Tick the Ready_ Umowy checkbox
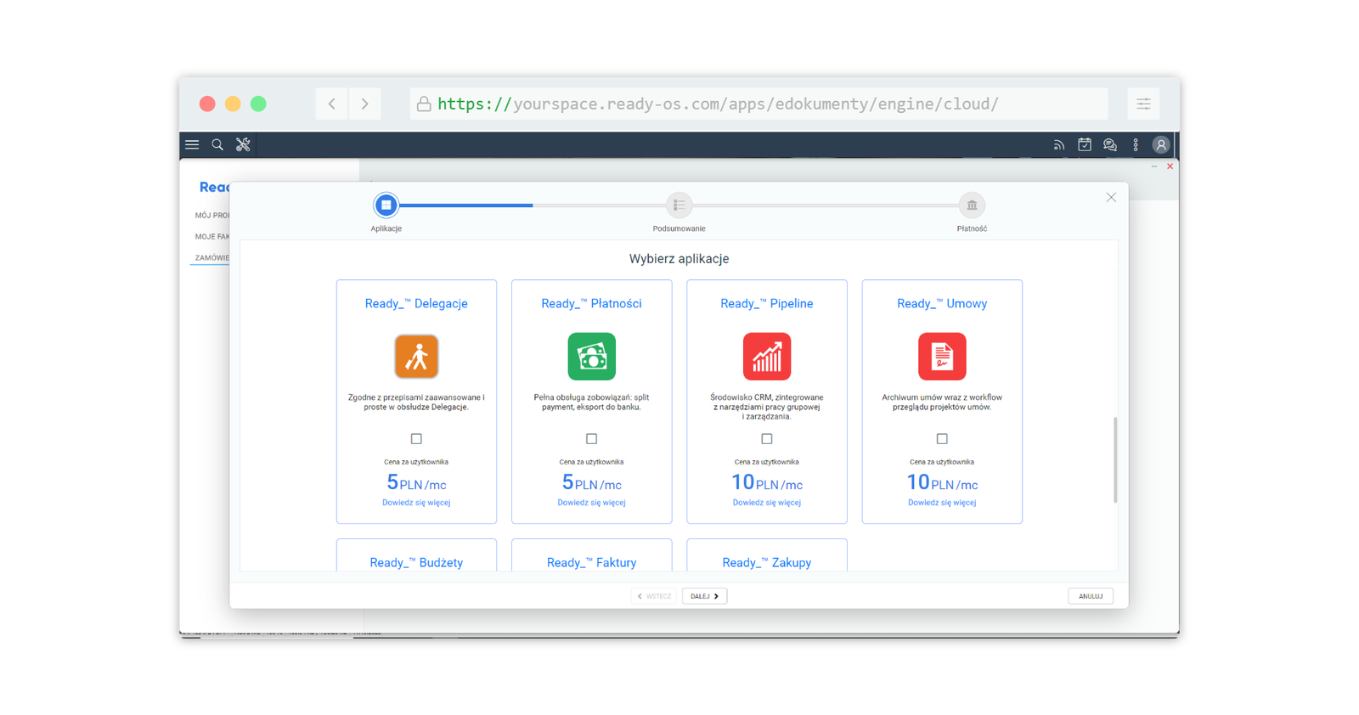Viewport: 1359px width, 715px height. tap(942, 439)
